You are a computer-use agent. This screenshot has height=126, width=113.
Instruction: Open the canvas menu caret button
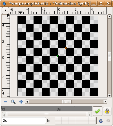click(x=6, y=10)
